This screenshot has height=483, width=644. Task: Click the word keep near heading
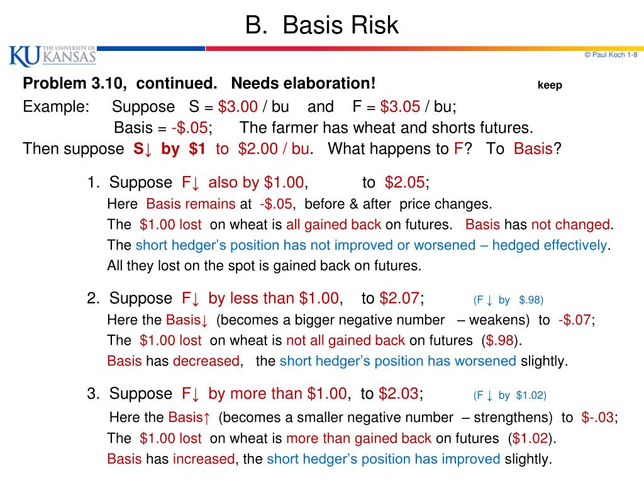(550, 85)
